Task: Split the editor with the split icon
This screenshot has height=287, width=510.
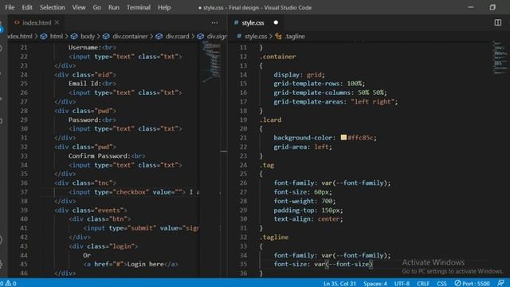Action: [x=497, y=22]
